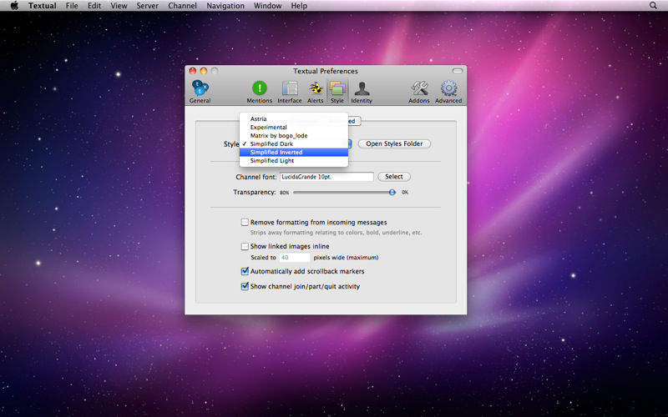
Task: Select Simplified Inverted style
Action: tap(294, 153)
